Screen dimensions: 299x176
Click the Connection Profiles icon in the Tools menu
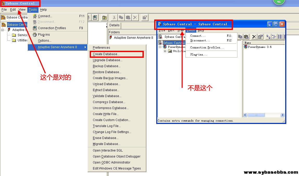coord(35,28)
